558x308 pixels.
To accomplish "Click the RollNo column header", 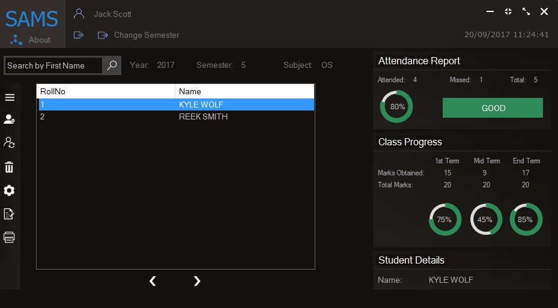I will click(106, 91).
